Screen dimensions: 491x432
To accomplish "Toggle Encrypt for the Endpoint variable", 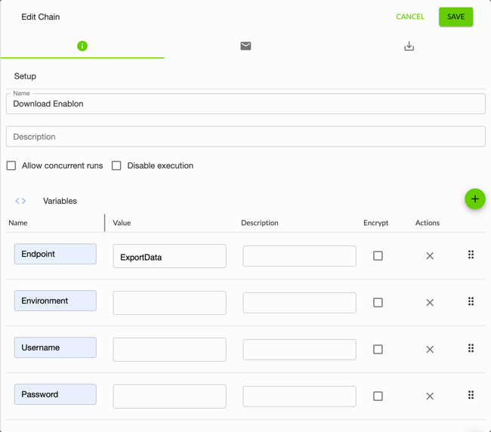I will pyautogui.click(x=378, y=256).
